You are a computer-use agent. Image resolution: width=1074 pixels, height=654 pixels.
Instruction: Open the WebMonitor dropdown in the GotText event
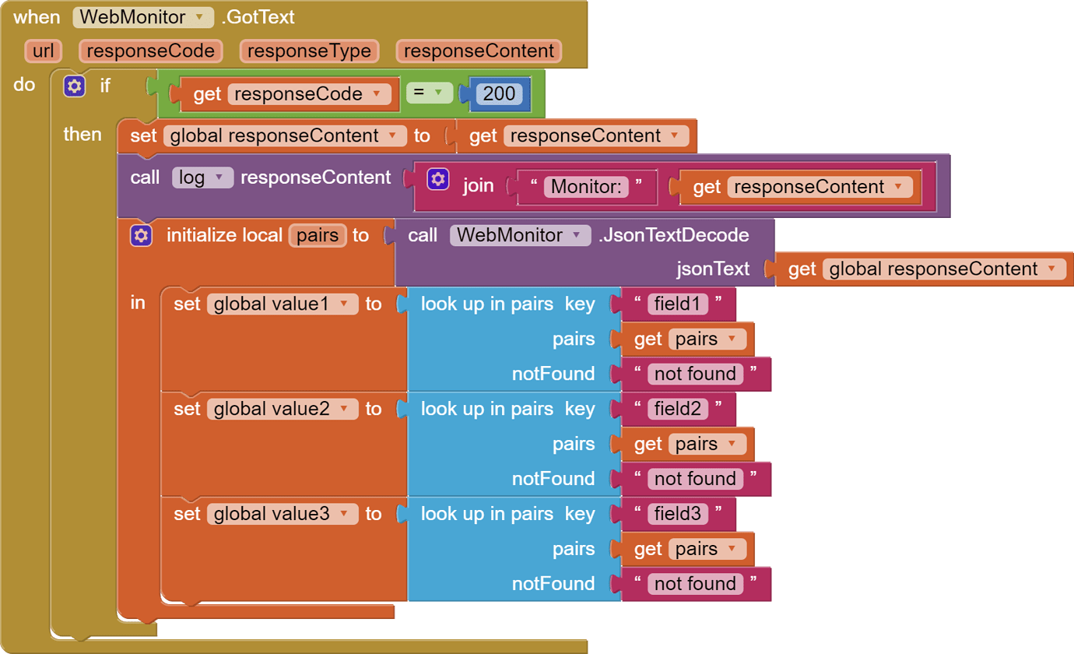pyautogui.click(x=198, y=17)
